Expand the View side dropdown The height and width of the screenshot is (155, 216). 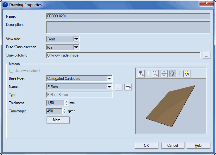coord(76,39)
